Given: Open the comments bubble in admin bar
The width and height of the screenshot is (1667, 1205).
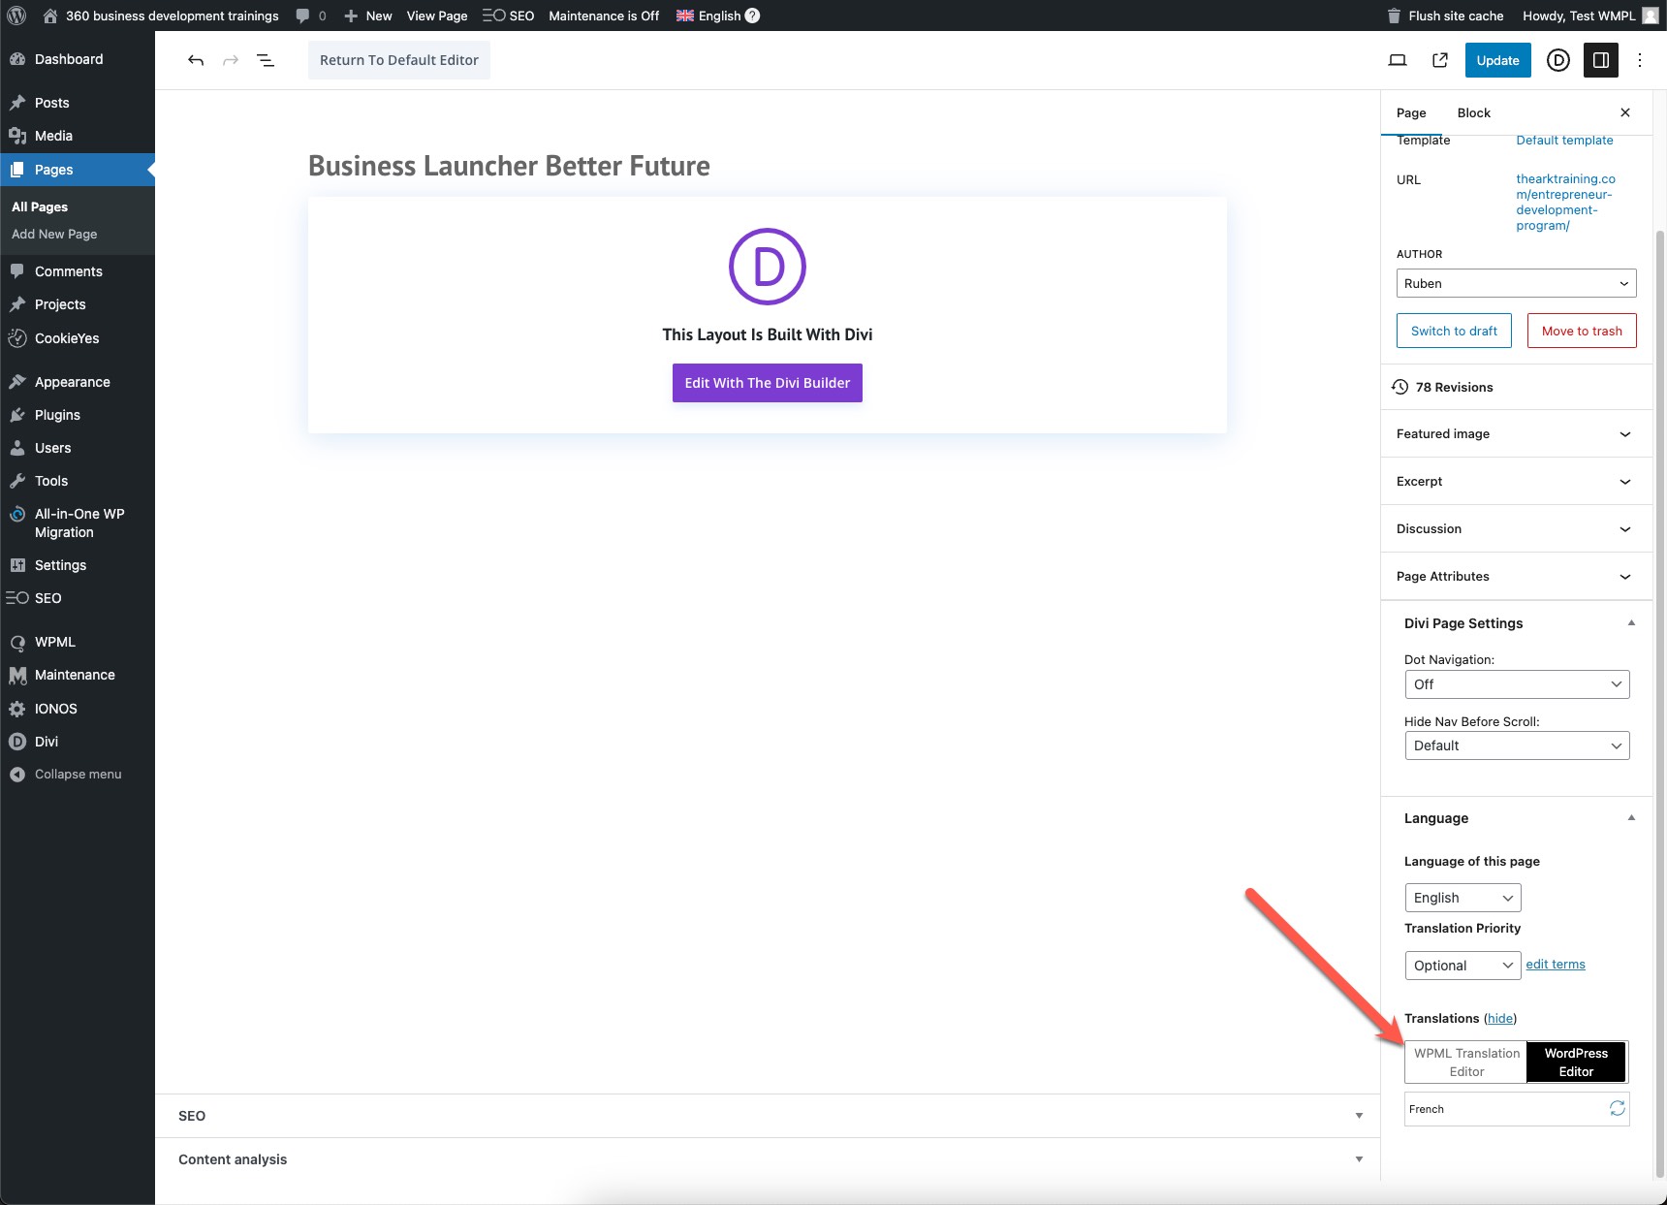Looking at the screenshot, I should (303, 16).
